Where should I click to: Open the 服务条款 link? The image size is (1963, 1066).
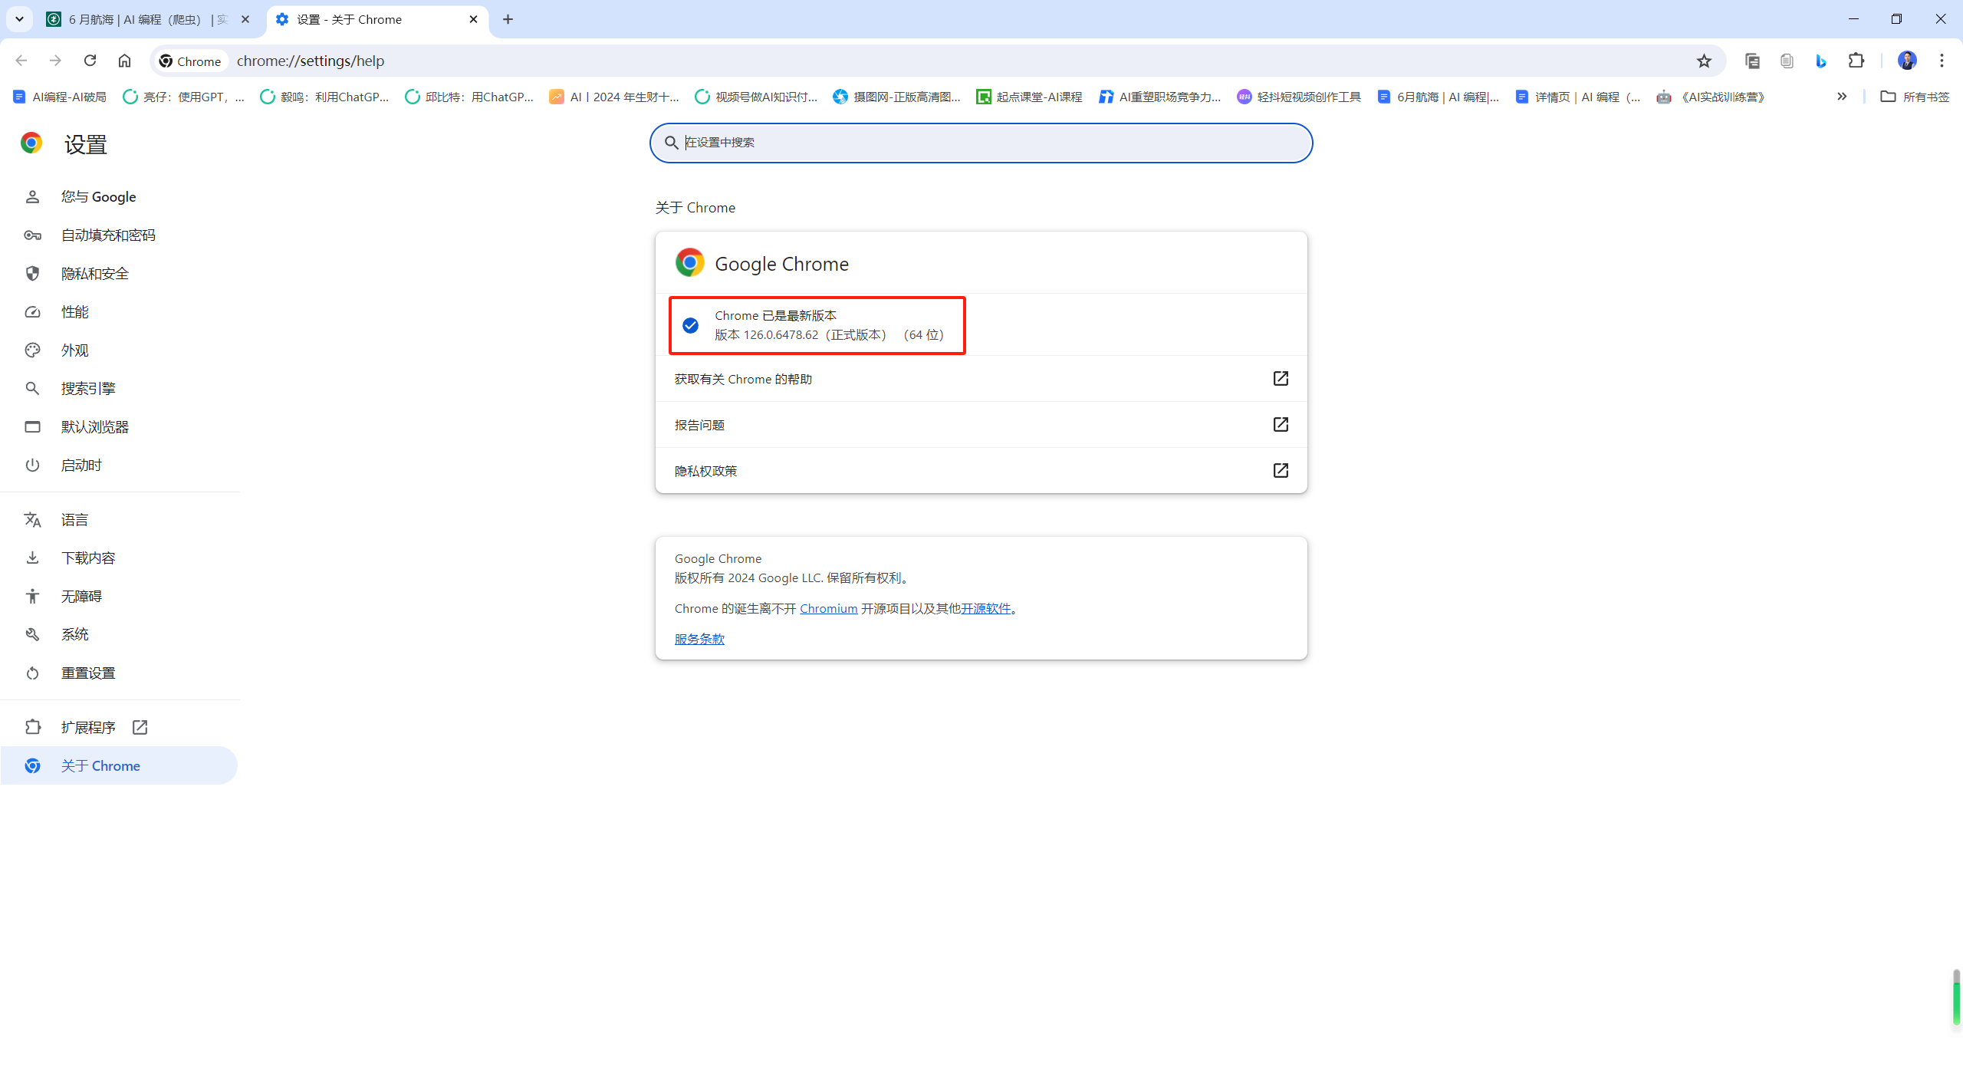click(699, 640)
